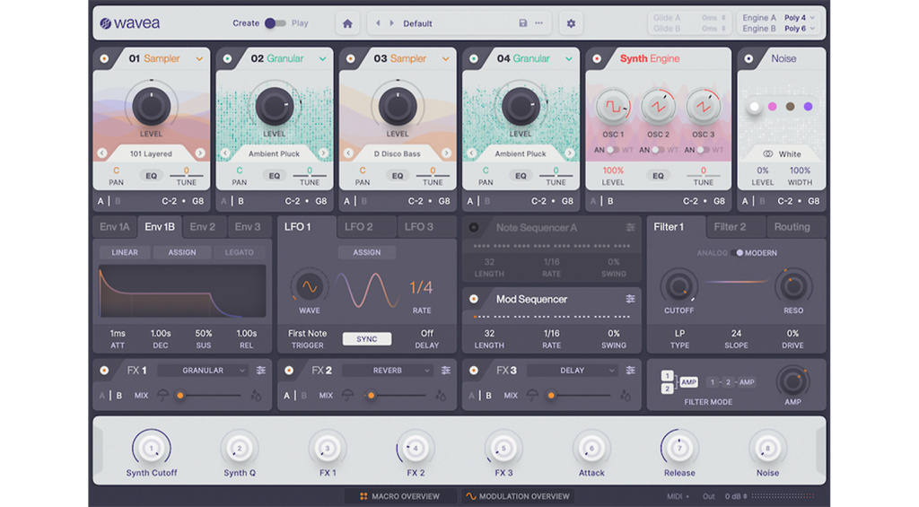The image size is (919, 507).
Task: Select pink noise color dot
Action: [773, 107]
